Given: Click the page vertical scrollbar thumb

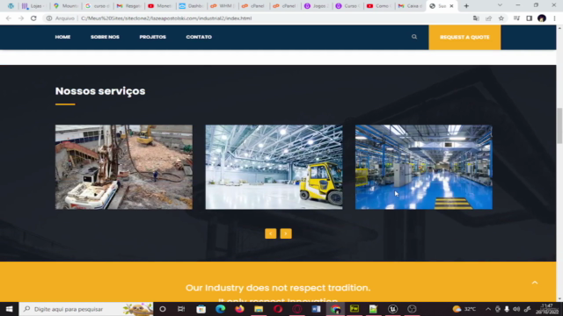Looking at the screenshot, I should [x=559, y=126].
